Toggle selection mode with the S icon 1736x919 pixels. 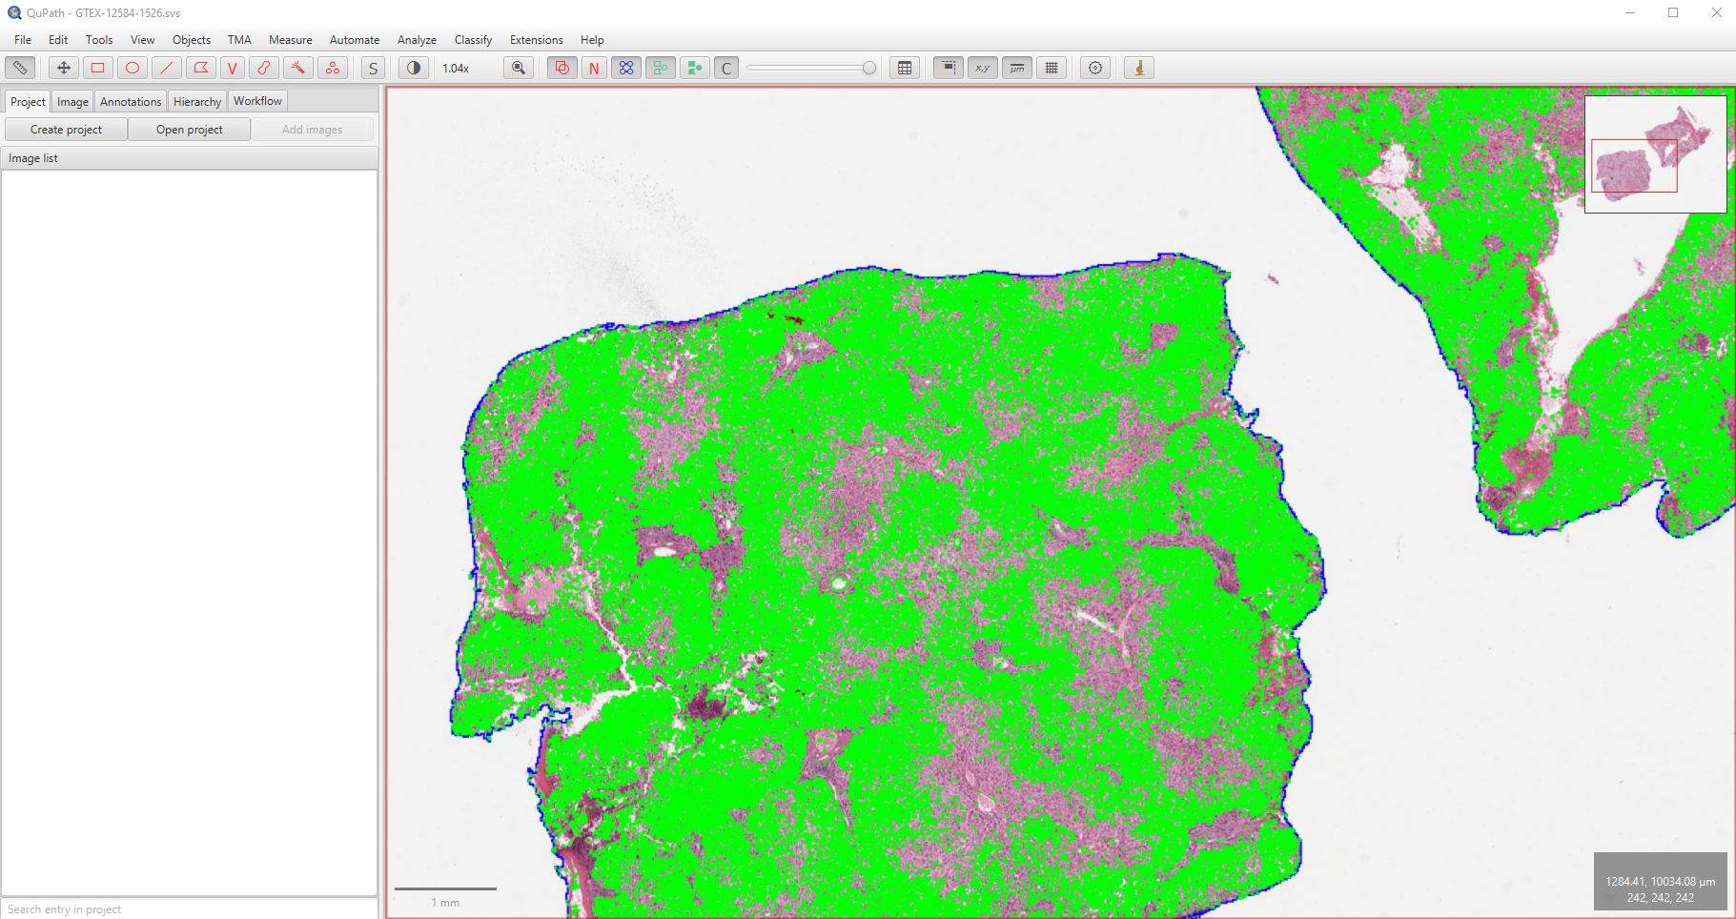tap(373, 68)
